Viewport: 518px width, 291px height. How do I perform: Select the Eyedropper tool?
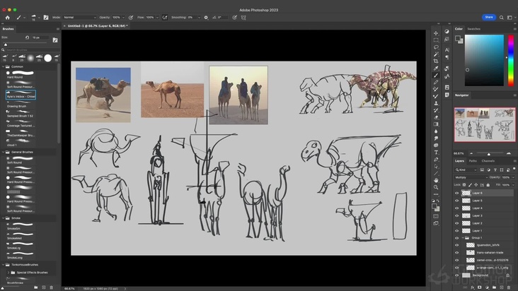[x=436, y=69]
